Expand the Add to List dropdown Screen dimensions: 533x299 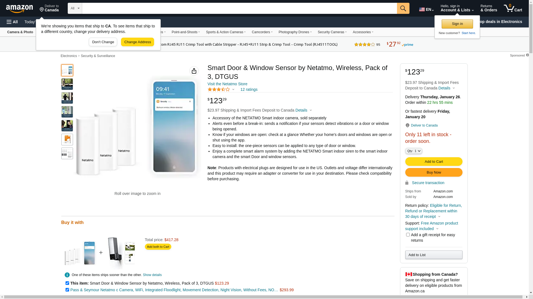[x=434, y=255]
